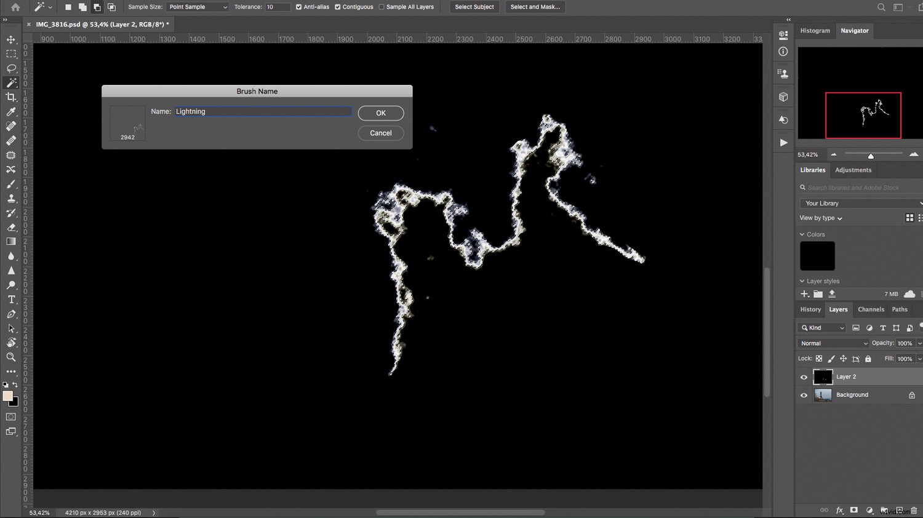
Task: Enable the Sample All Layers checkbox
Action: (x=382, y=7)
